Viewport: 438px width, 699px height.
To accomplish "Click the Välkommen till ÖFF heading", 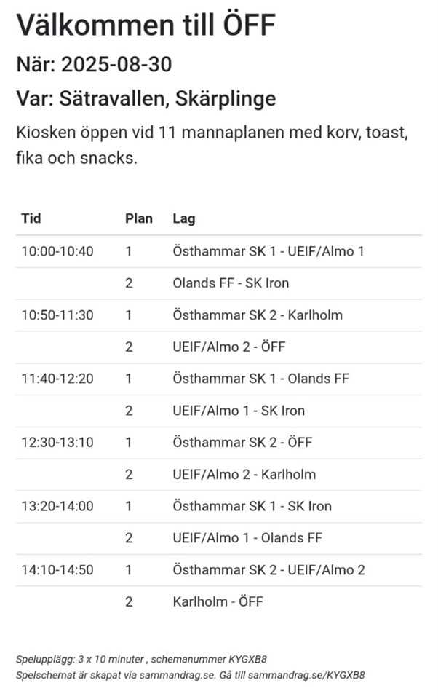I will click(146, 26).
